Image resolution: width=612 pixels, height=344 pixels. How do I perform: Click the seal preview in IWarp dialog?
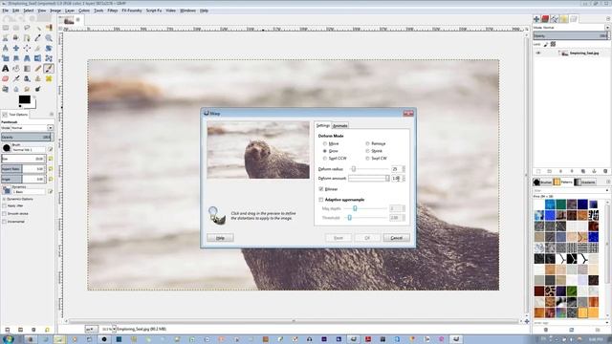tap(258, 150)
